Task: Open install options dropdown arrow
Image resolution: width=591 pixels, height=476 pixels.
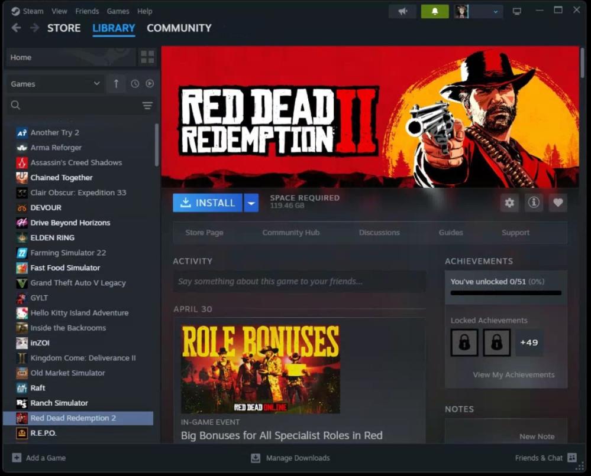Action: (251, 203)
